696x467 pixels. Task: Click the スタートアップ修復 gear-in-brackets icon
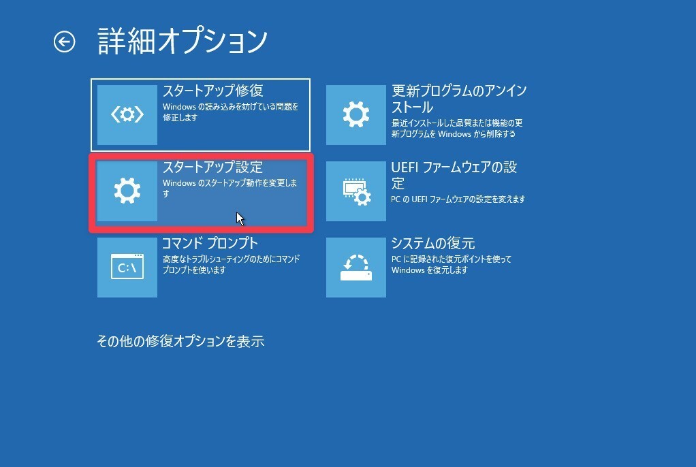click(x=127, y=115)
